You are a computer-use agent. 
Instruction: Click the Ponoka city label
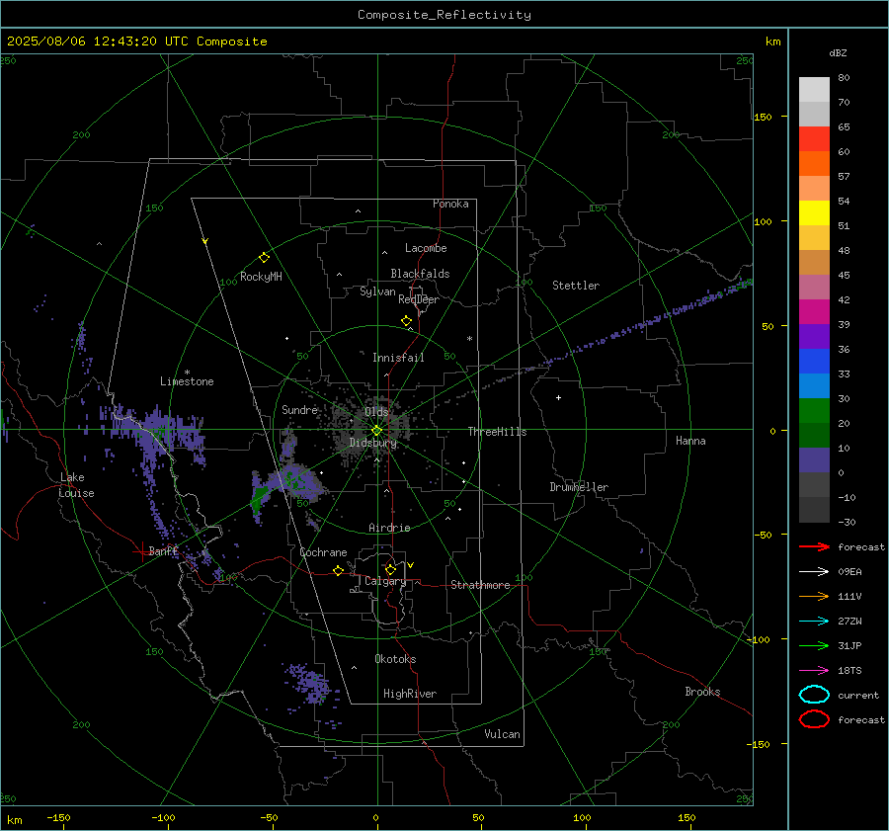pyautogui.click(x=450, y=204)
